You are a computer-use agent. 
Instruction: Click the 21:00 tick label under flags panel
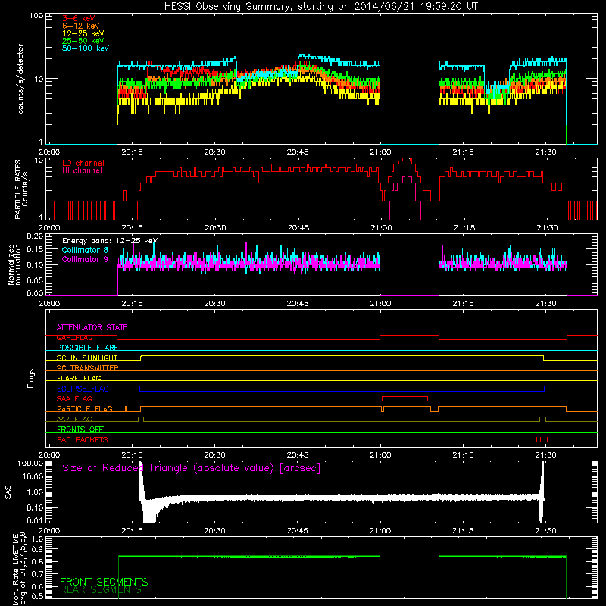(380, 455)
